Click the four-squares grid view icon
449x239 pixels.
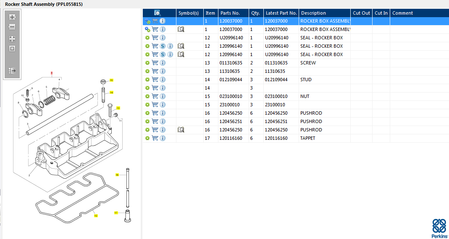tap(12, 39)
